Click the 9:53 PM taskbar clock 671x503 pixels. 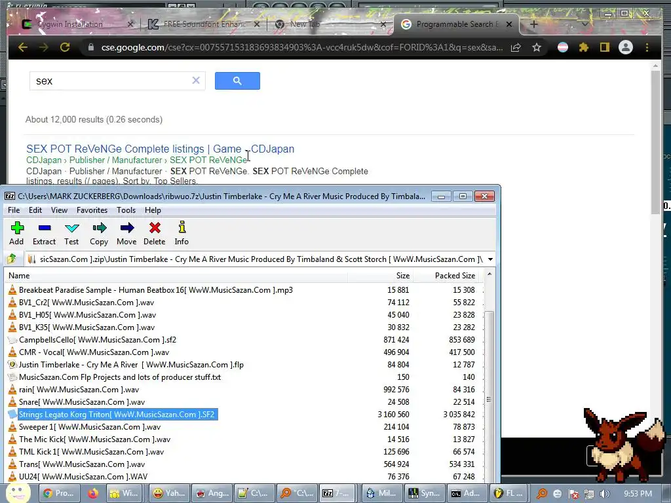tap(637, 494)
